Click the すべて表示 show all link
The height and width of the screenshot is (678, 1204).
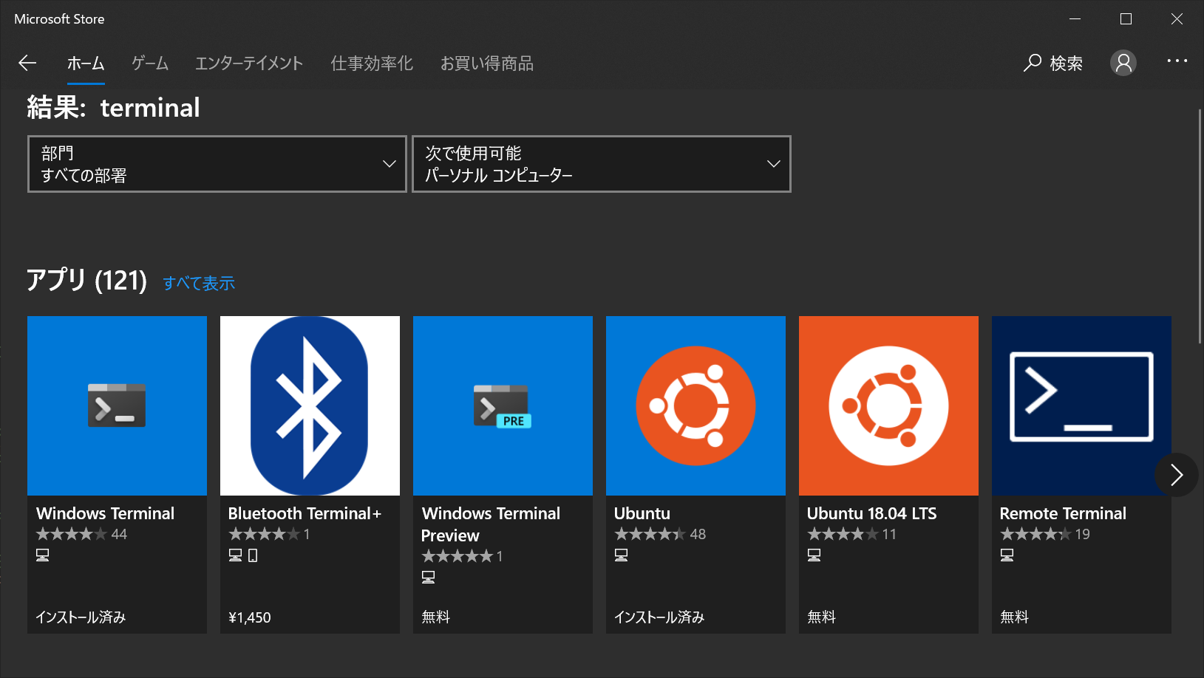(x=199, y=283)
